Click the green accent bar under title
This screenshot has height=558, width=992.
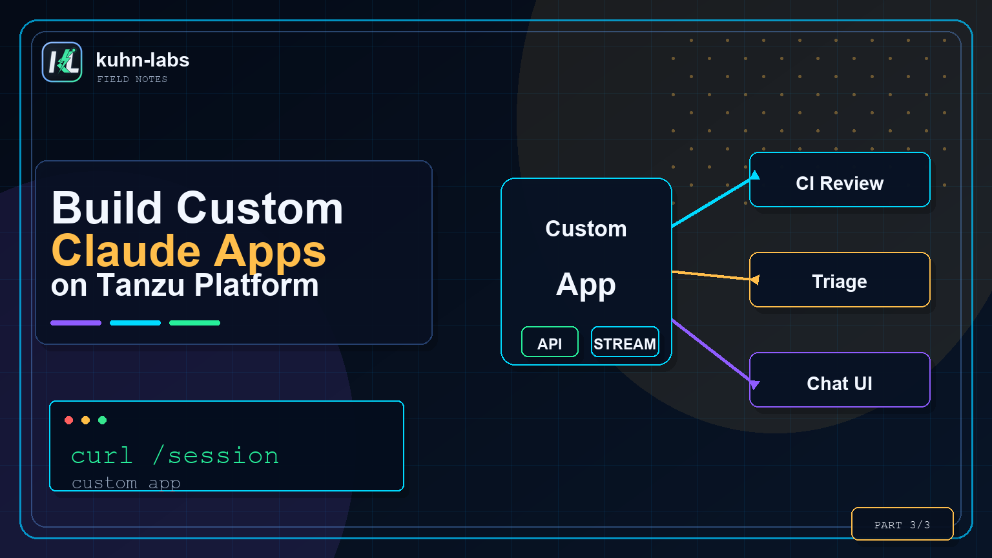[x=195, y=323]
